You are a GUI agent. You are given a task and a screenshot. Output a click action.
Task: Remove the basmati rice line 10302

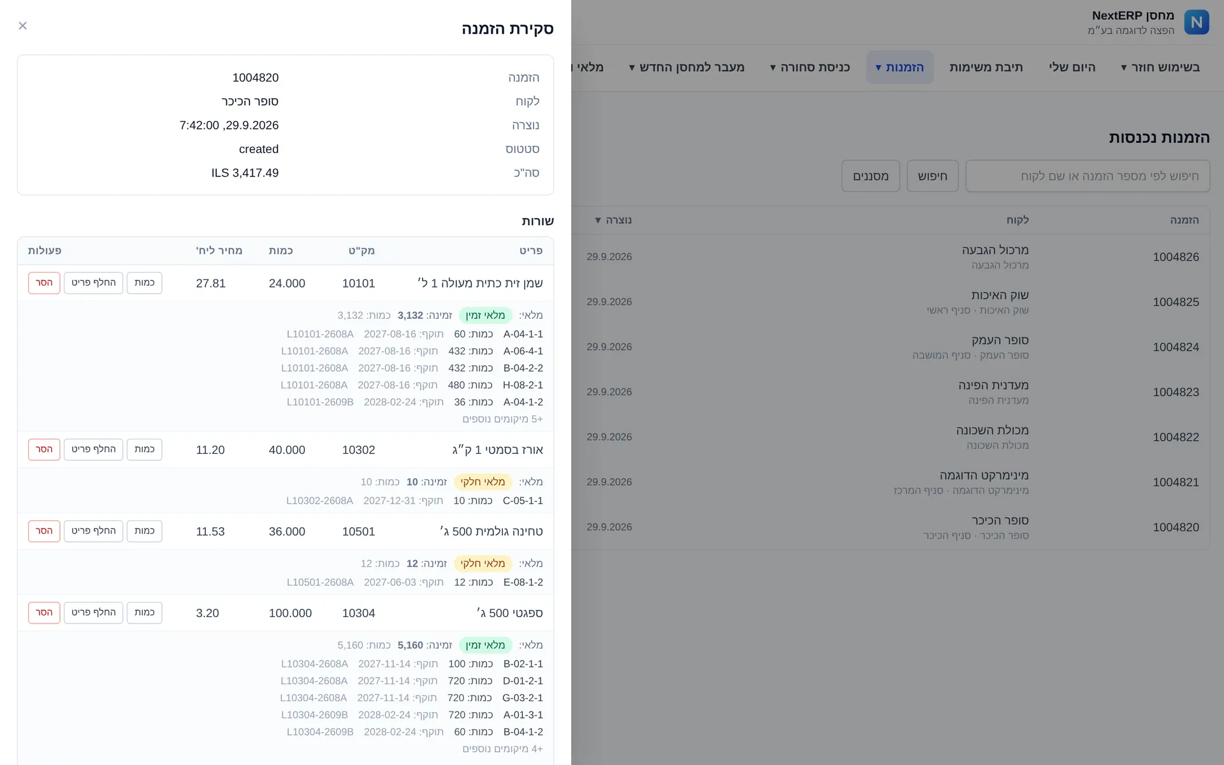point(44,449)
